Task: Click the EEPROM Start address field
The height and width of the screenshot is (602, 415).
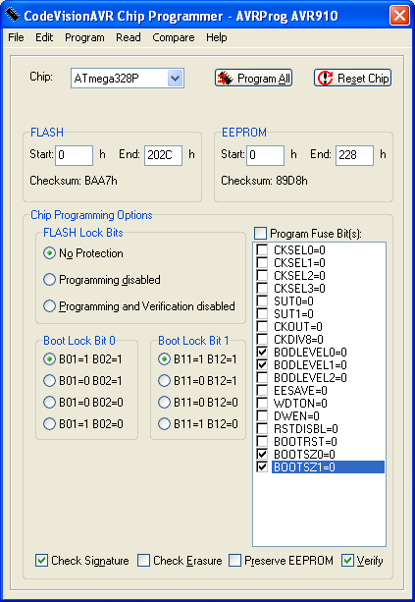Action: [265, 155]
